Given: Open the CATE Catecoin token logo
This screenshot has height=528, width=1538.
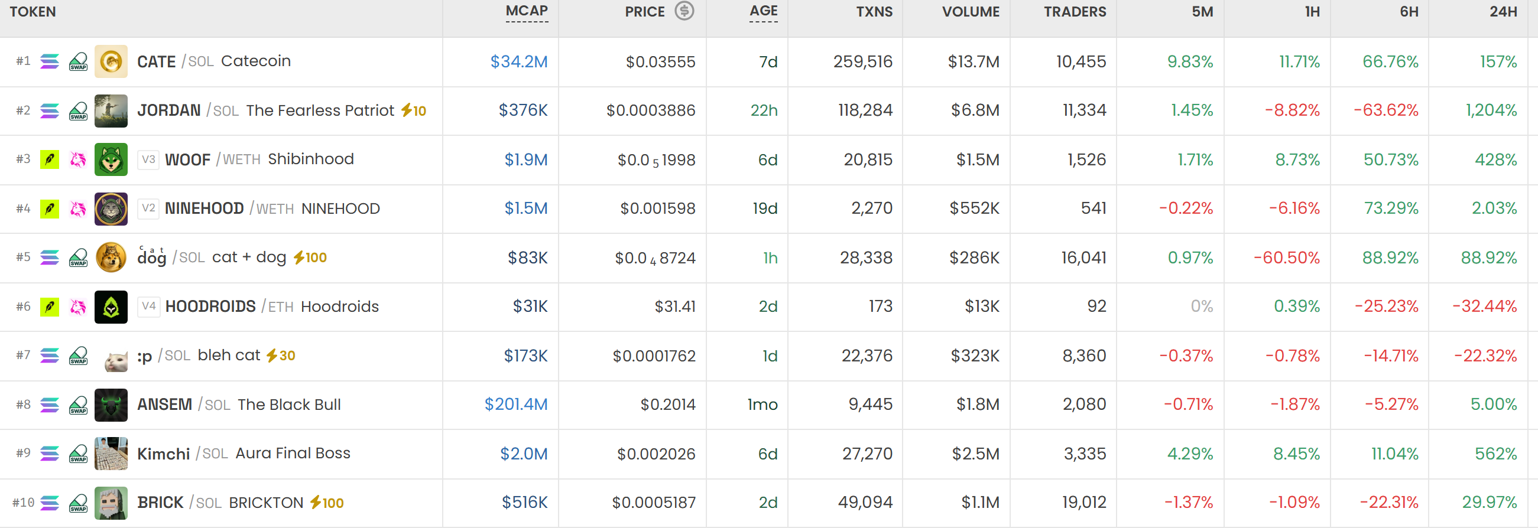Looking at the screenshot, I should pyautogui.click(x=111, y=61).
